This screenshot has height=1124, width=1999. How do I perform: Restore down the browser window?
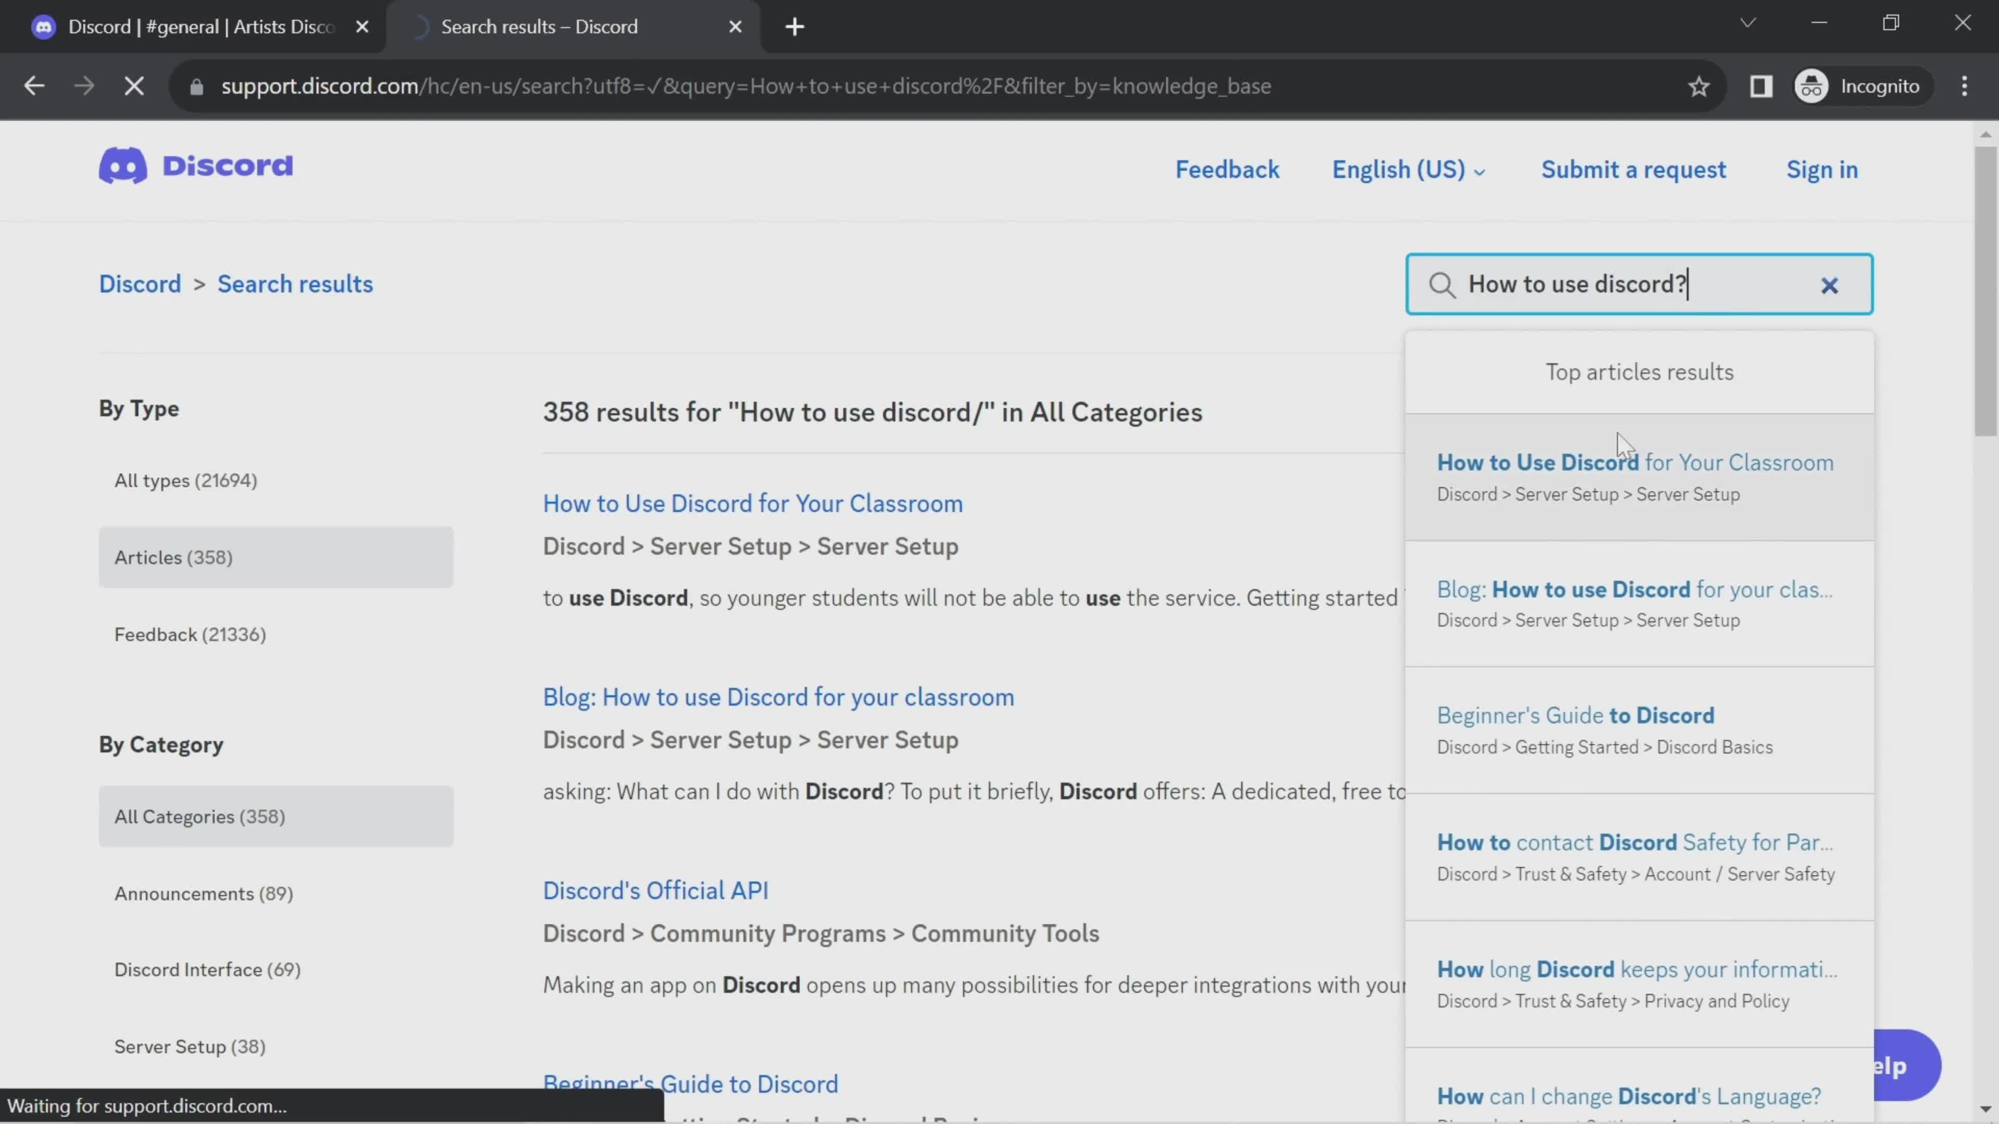click(x=1891, y=22)
